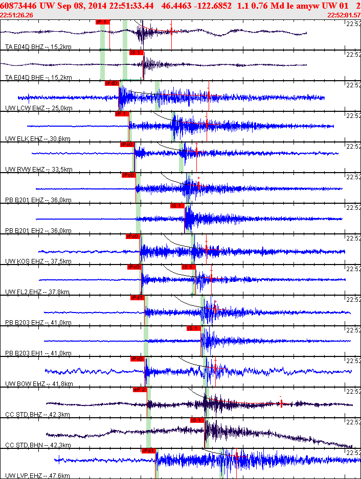Select the CC STD BHZ 42.3km label

[x=38, y=415]
